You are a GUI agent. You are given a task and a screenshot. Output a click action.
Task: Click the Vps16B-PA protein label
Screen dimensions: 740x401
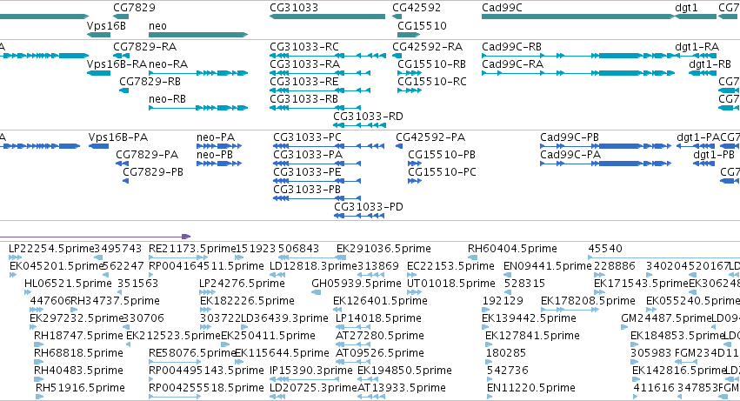[x=118, y=137]
